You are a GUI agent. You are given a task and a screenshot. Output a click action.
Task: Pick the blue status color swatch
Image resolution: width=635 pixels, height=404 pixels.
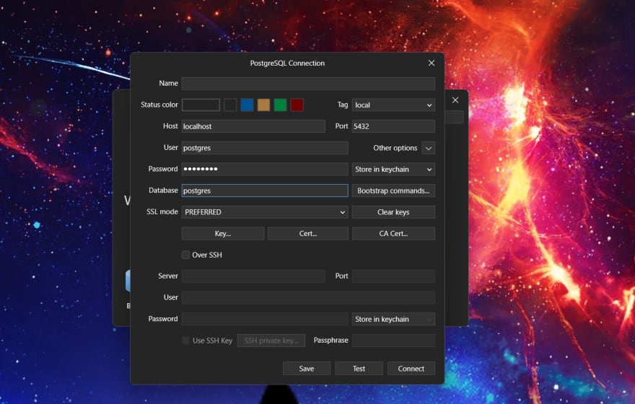247,105
